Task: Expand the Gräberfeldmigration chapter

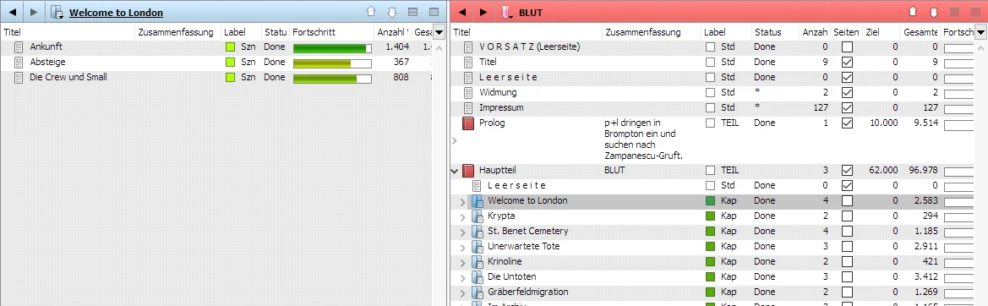Action: [x=463, y=292]
